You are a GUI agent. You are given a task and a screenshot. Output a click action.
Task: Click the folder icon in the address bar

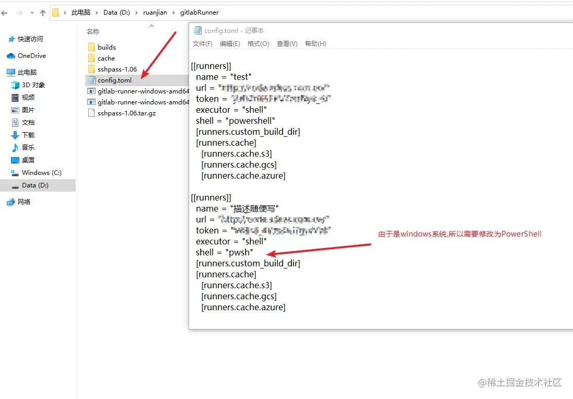[x=55, y=13]
